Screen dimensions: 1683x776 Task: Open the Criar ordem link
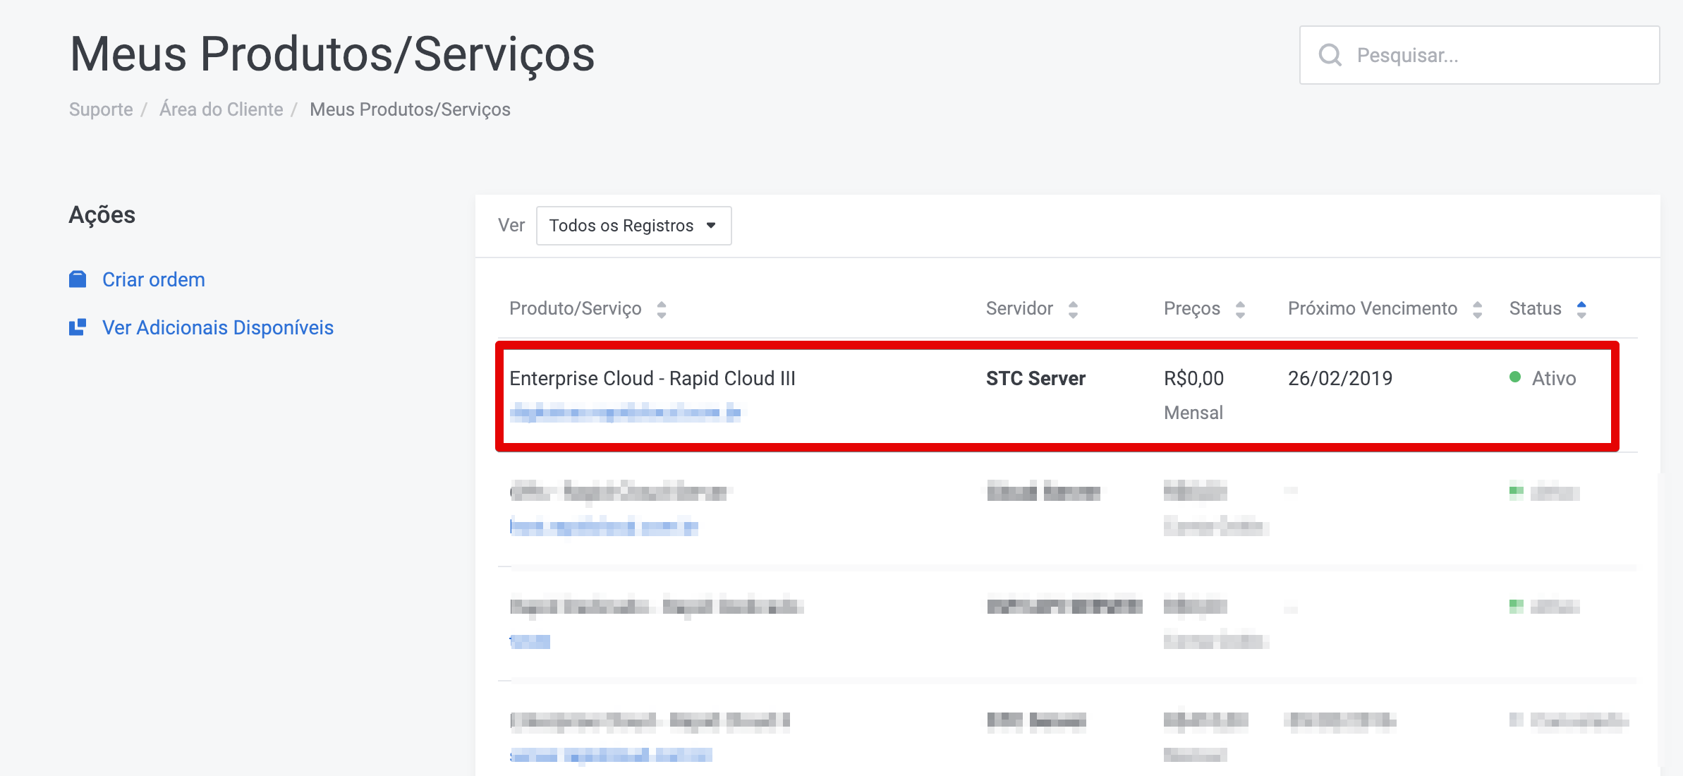154,279
